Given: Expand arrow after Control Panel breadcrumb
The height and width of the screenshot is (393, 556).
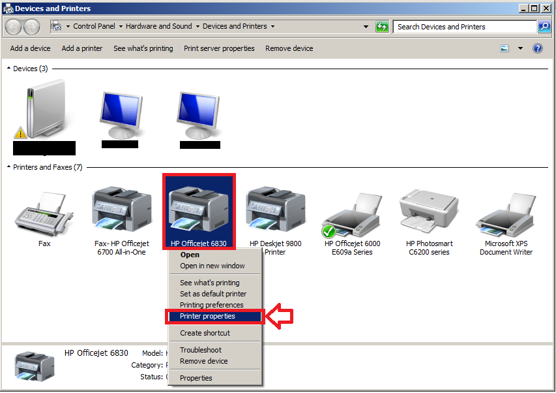Looking at the screenshot, I should 121,26.
